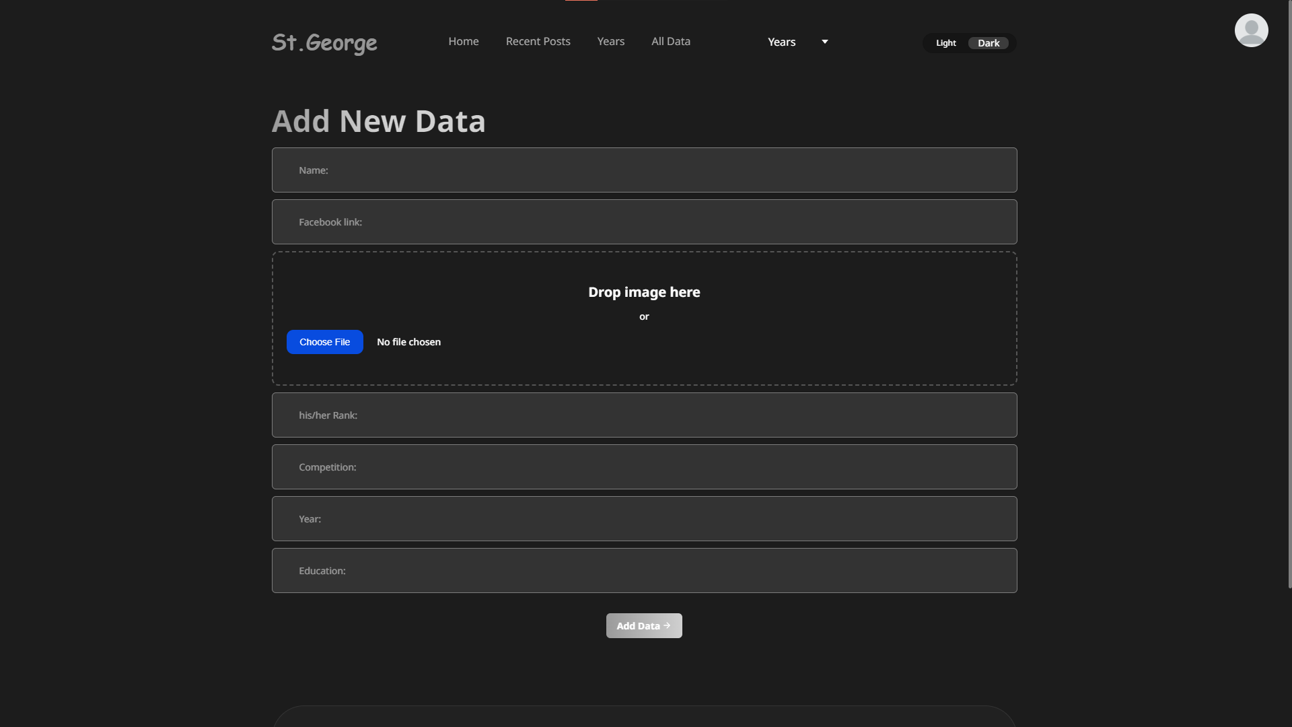Click the Education input field
Viewport: 1292px width, 727px height.
[x=644, y=571]
